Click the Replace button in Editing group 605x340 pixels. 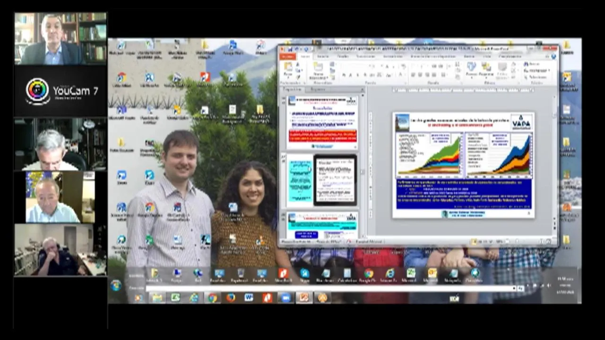536,71
